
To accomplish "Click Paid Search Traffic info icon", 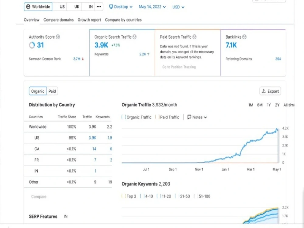I will (x=195, y=37).
